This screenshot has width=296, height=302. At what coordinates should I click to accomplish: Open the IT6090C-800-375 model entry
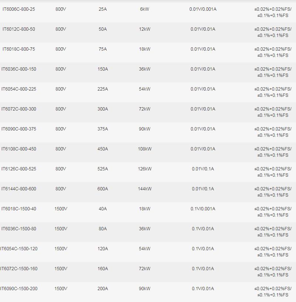[x=19, y=129]
